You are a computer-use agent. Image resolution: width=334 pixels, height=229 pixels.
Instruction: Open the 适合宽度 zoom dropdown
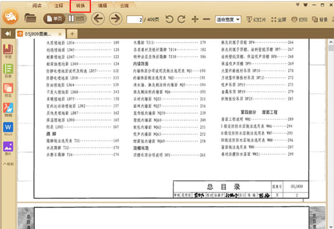click(228, 19)
